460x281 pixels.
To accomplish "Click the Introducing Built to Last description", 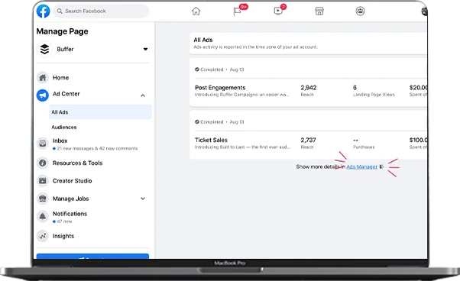I will [243, 147].
